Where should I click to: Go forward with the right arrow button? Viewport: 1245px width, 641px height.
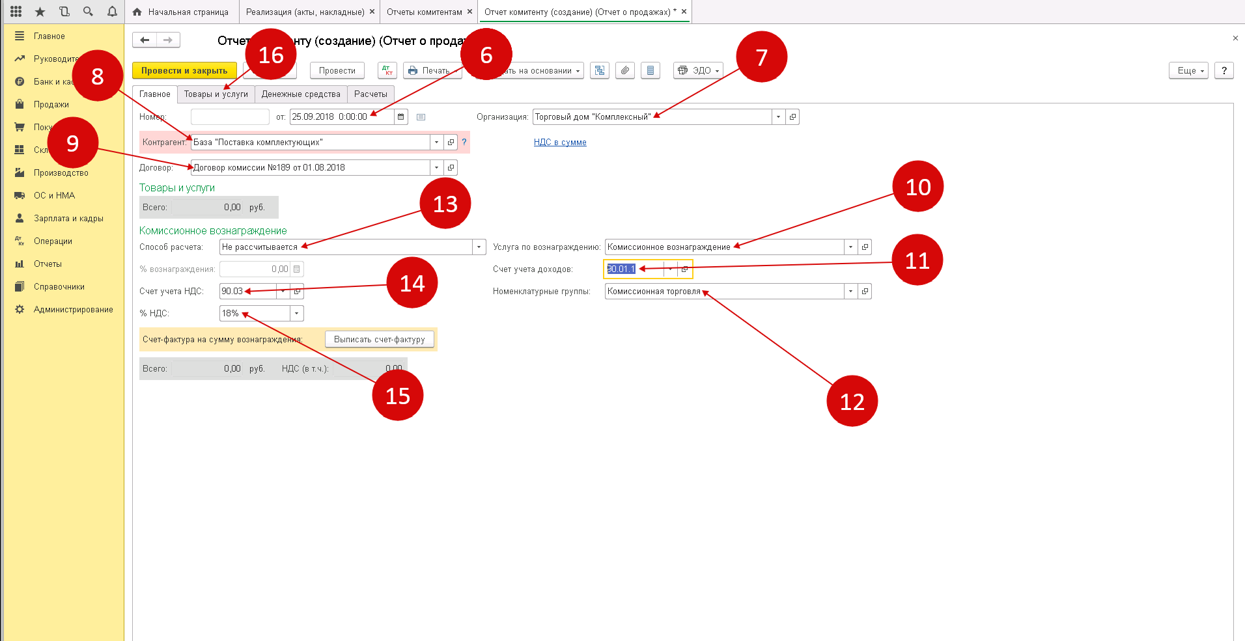pyautogui.click(x=168, y=40)
